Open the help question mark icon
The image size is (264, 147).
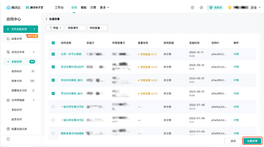[x=193, y=8]
